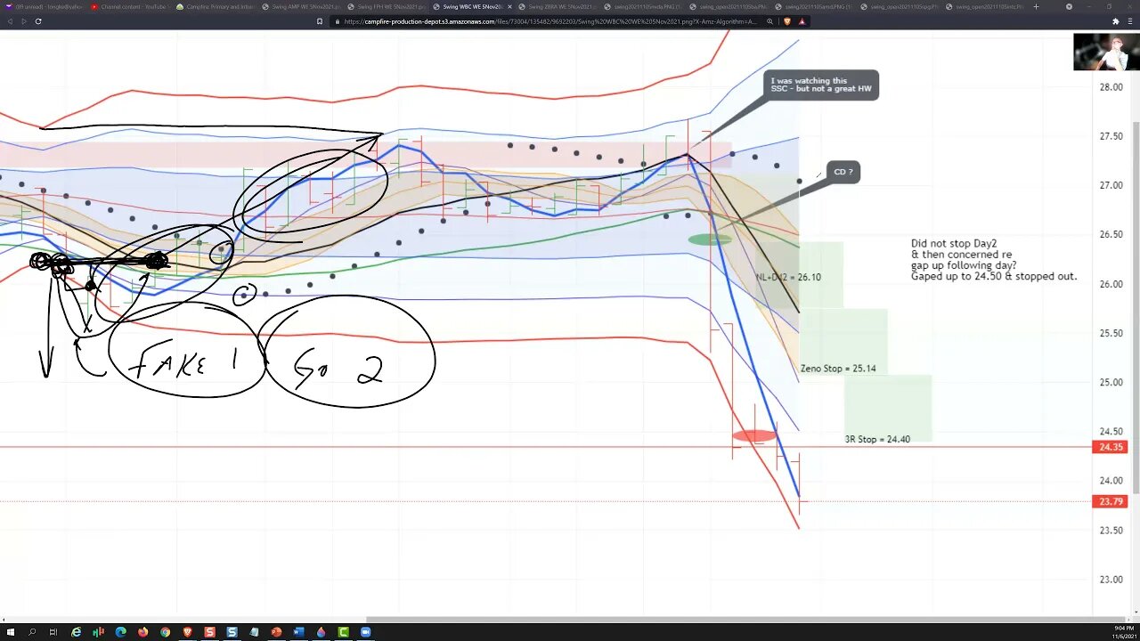Click the 23.79 red price label
This screenshot has width=1140, height=641.
pyautogui.click(x=1110, y=501)
